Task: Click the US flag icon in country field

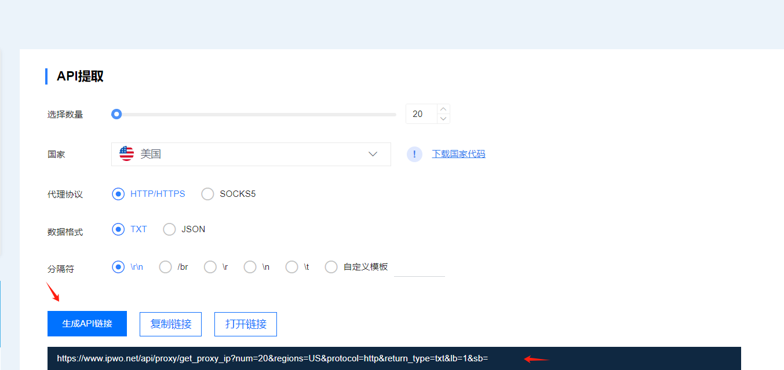Action: 126,154
